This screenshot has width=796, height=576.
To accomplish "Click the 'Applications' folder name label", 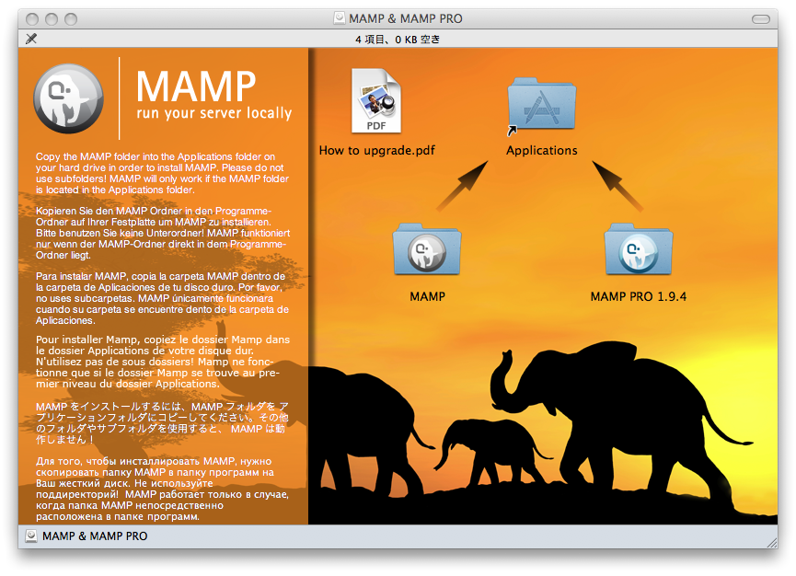I will [x=542, y=150].
